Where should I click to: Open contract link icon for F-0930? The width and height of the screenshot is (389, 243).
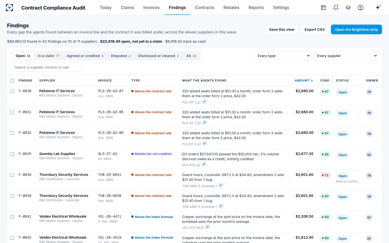(205, 102)
